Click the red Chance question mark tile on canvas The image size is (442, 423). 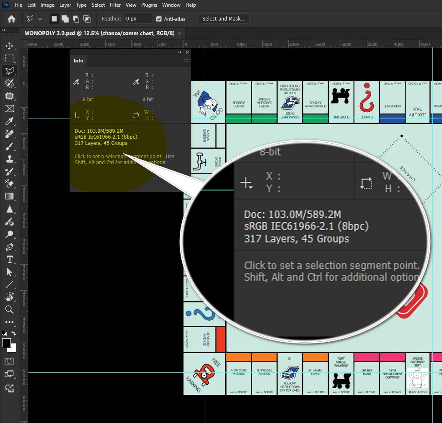[367, 102]
